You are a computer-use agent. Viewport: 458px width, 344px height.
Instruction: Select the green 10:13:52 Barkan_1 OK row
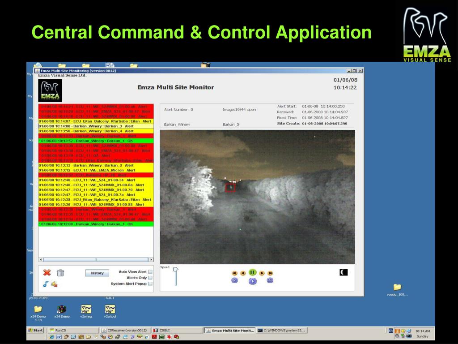tap(96, 141)
